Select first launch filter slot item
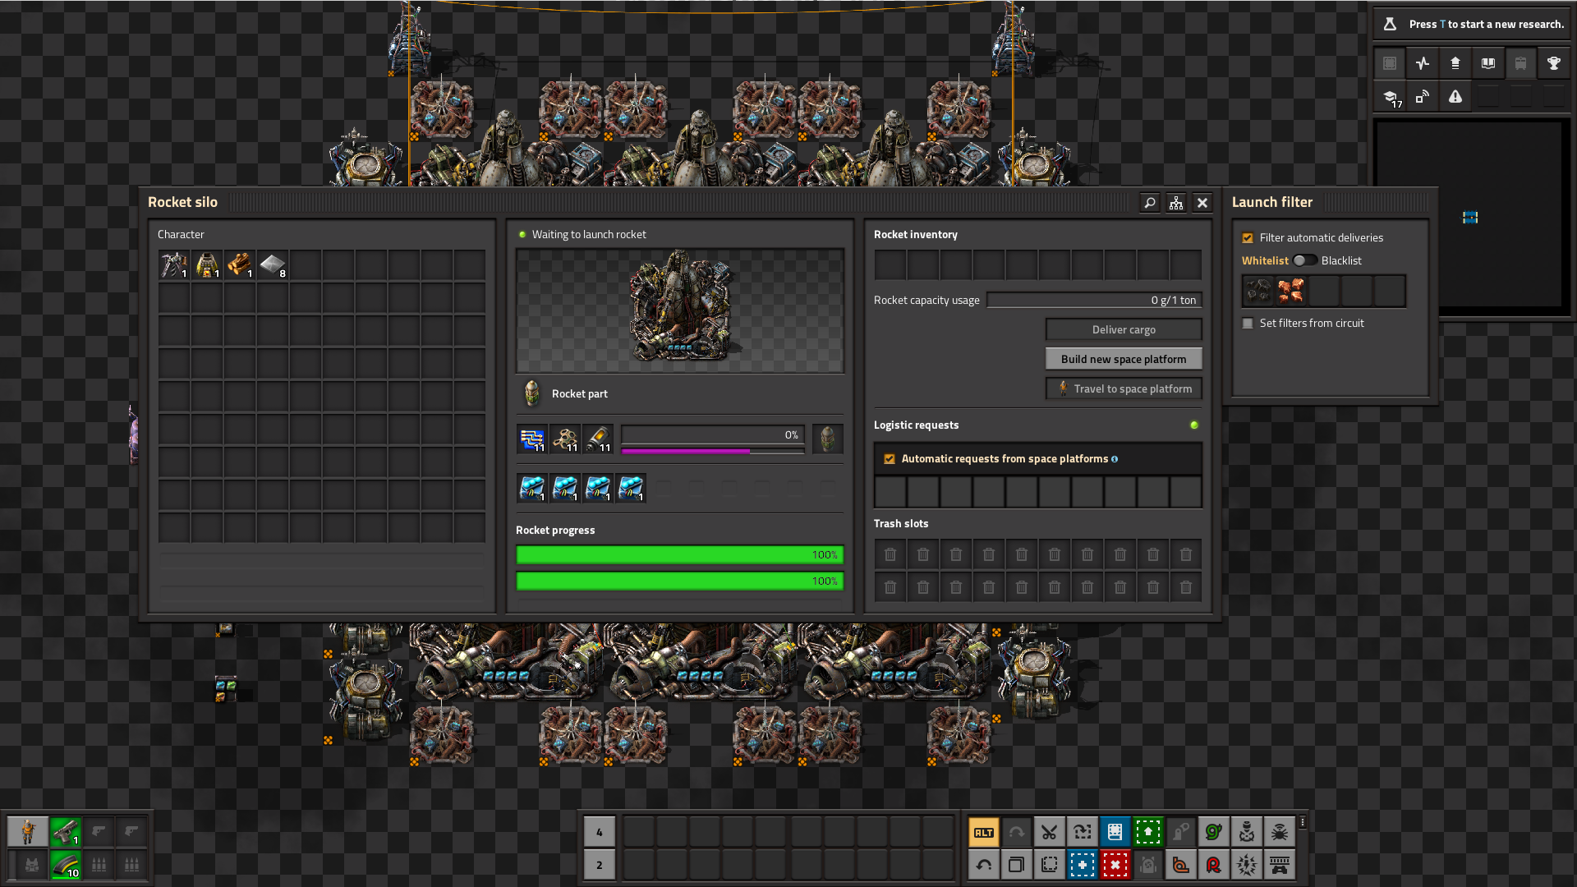This screenshot has height=887, width=1577. [1258, 291]
